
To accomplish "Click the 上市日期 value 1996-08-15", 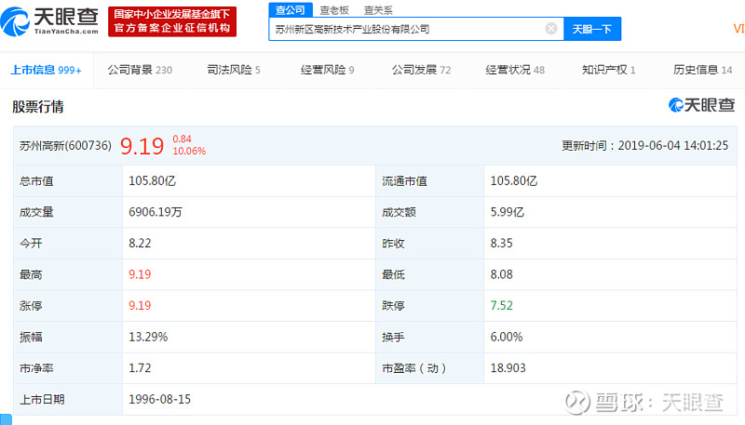I will pos(159,399).
